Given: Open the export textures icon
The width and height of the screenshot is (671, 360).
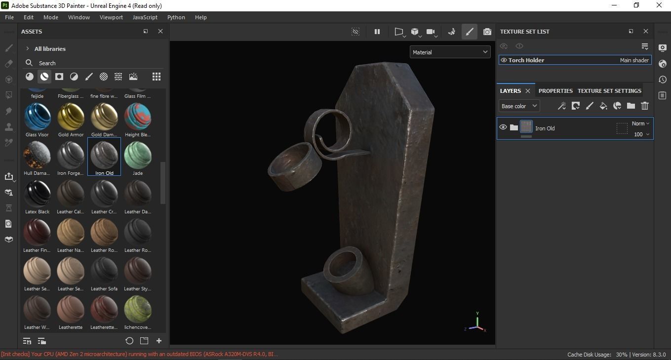Looking at the screenshot, I should pos(8,177).
